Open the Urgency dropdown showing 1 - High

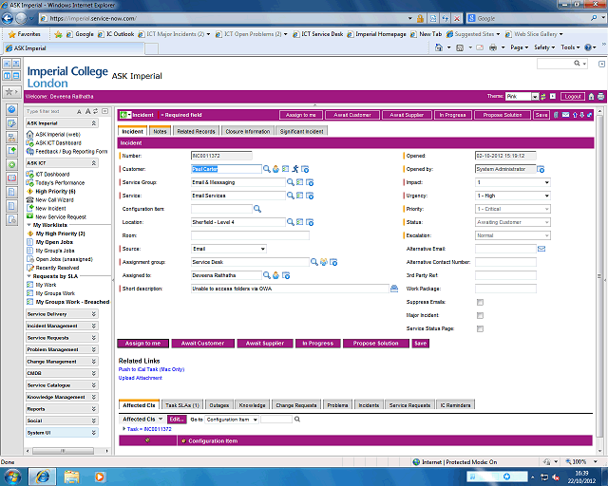[513, 196]
